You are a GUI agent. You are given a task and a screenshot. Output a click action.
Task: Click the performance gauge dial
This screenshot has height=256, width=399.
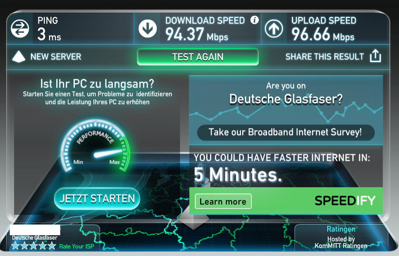[x=95, y=146]
